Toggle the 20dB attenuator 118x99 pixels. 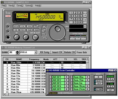(x=36, y=30)
